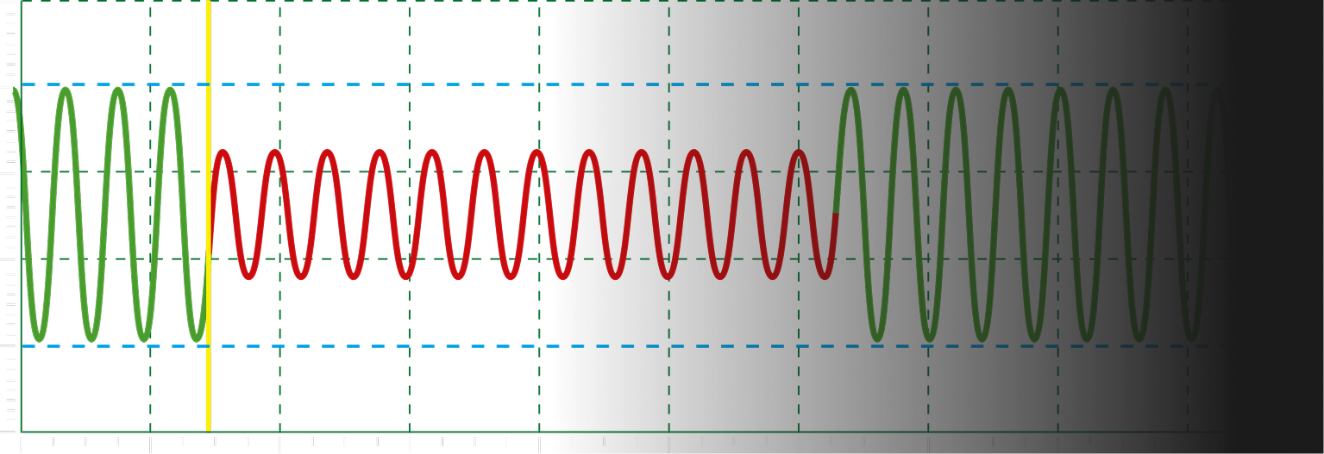Screen dimensions: 1324x454
Task: Click where the red waveform turns green
Action: [x=835, y=212]
